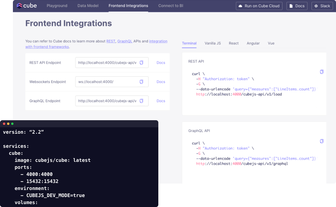Click the green dot on terminal window
The width and height of the screenshot is (336, 207).
click(x=12, y=124)
